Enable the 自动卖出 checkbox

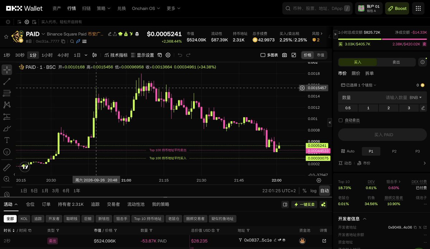(x=341, y=121)
